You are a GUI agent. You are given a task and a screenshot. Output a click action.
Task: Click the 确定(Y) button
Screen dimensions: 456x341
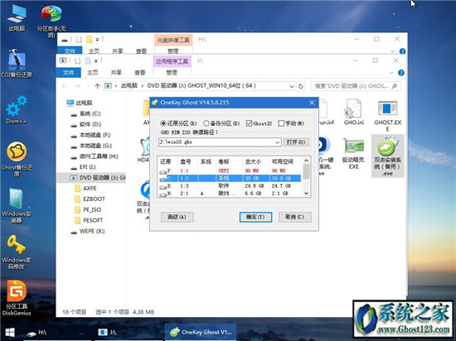point(255,217)
